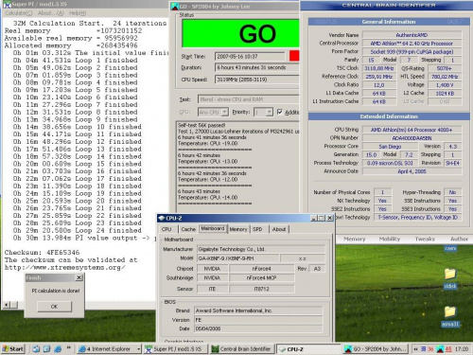473x355 pixels.
Task: Click the big green GO status indicator
Action: pyautogui.click(x=240, y=33)
